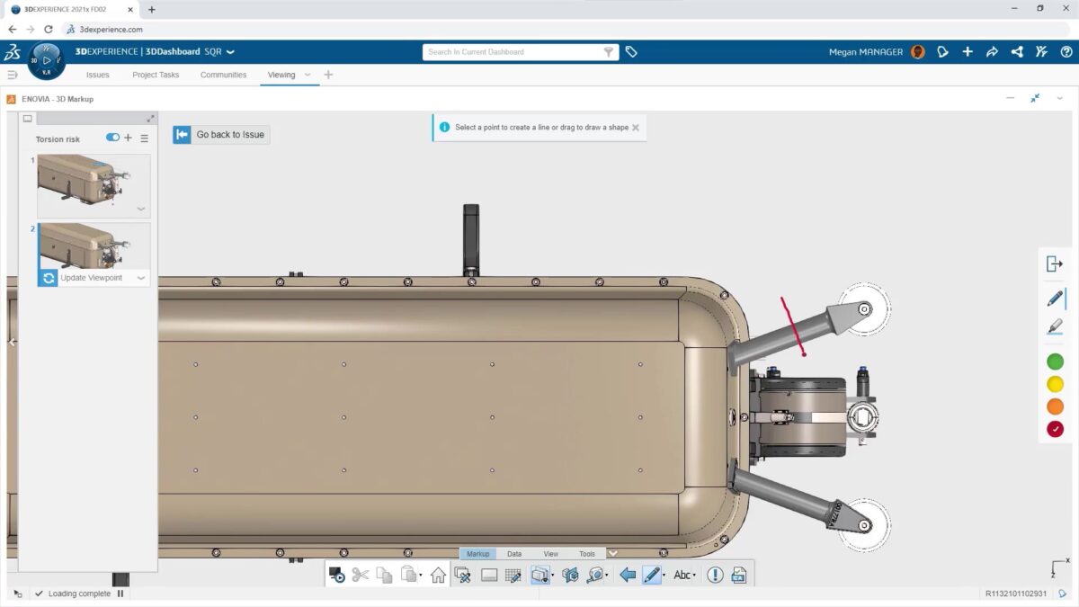The width and height of the screenshot is (1079, 607).
Task: Select the pencil freehand tool in bottom toolbar
Action: pyautogui.click(x=652, y=575)
